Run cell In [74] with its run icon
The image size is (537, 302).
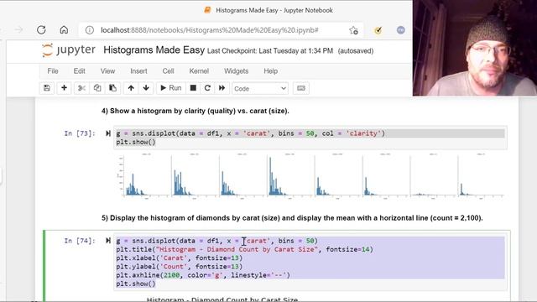pyautogui.click(x=108, y=241)
